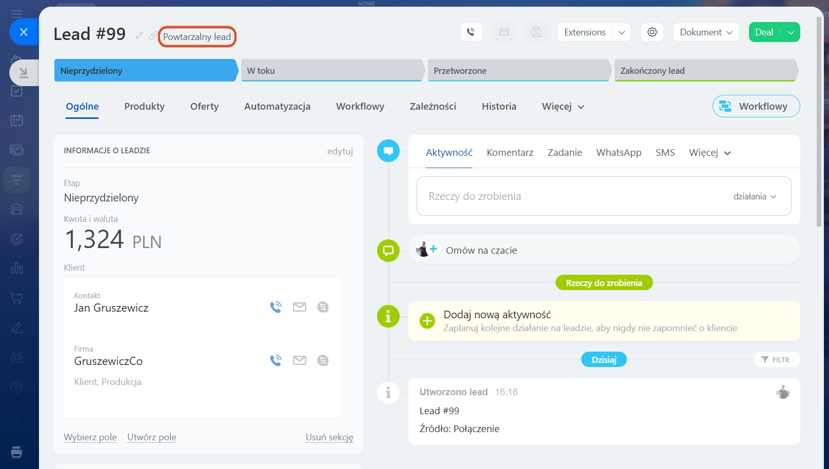Expand Więcej in the activity composer tabs

tap(710, 153)
